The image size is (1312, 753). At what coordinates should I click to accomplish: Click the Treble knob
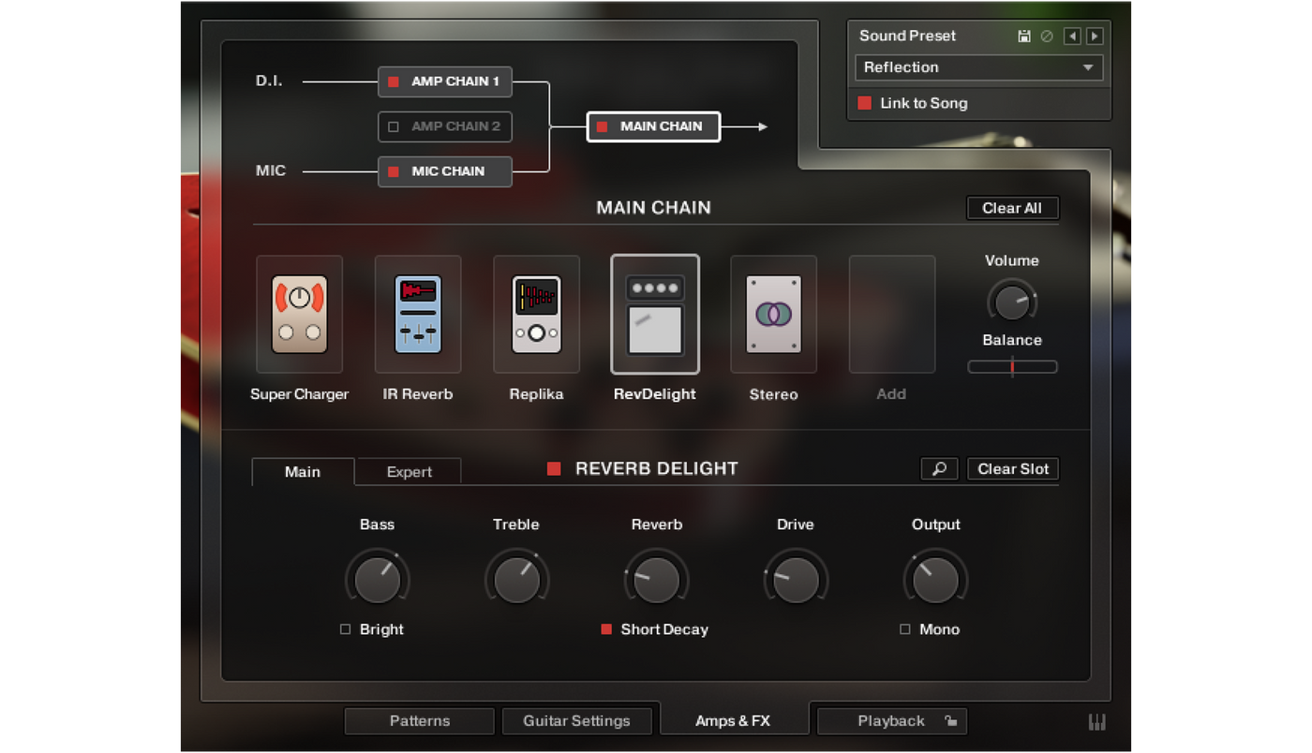click(516, 580)
